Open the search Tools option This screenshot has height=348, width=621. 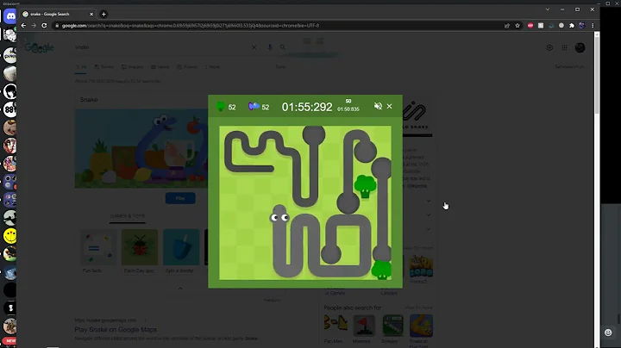click(280, 67)
